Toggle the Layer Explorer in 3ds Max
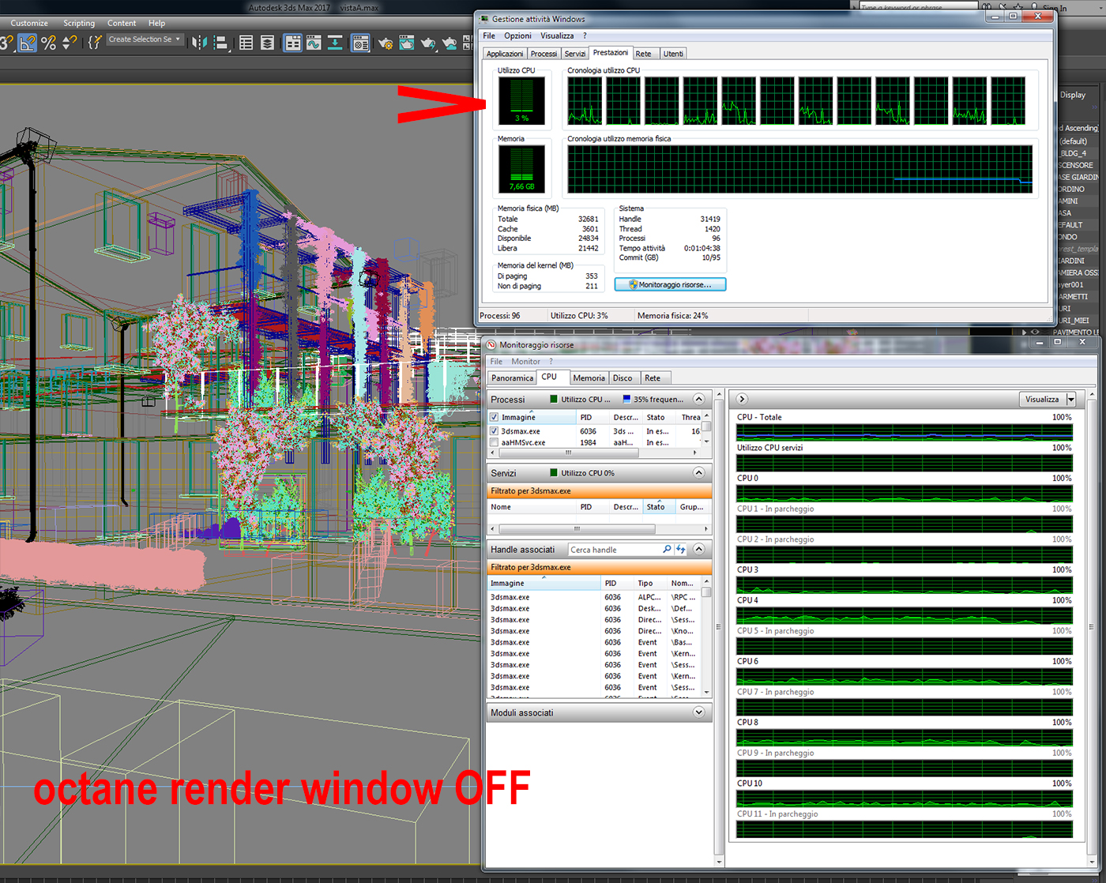The height and width of the screenshot is (883, 1106). click(268, 43)
